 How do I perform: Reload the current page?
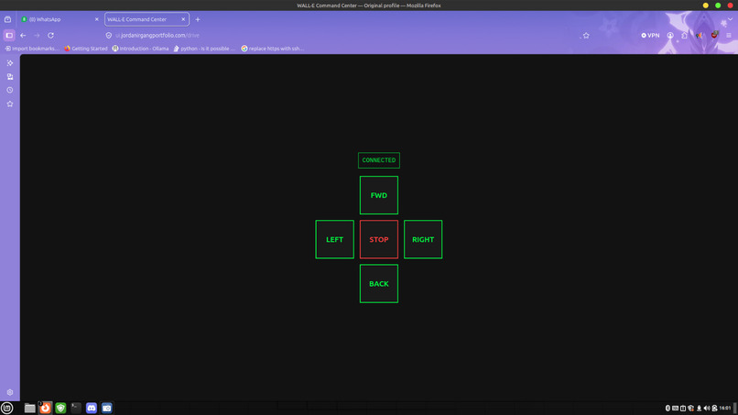pyautogui.click(x=50, y=36)
